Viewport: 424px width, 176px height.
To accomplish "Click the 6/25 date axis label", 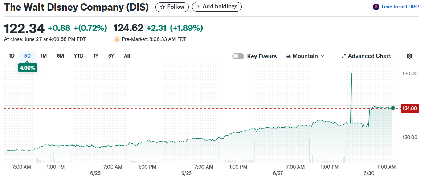I will click(x=95, y=173).
